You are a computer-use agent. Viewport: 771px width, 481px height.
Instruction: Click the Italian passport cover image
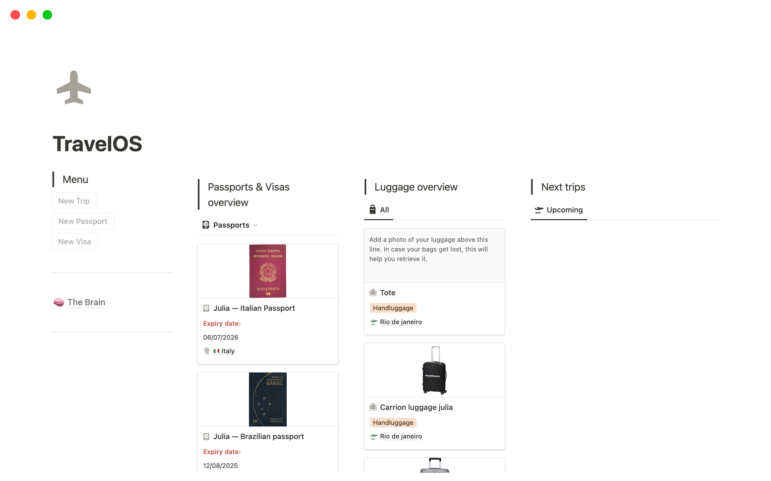(x=267, y=271)
